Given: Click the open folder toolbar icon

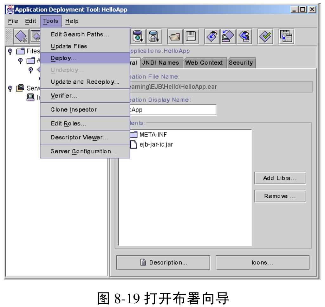Looking at the screenshot, I should tap(175, 37).
